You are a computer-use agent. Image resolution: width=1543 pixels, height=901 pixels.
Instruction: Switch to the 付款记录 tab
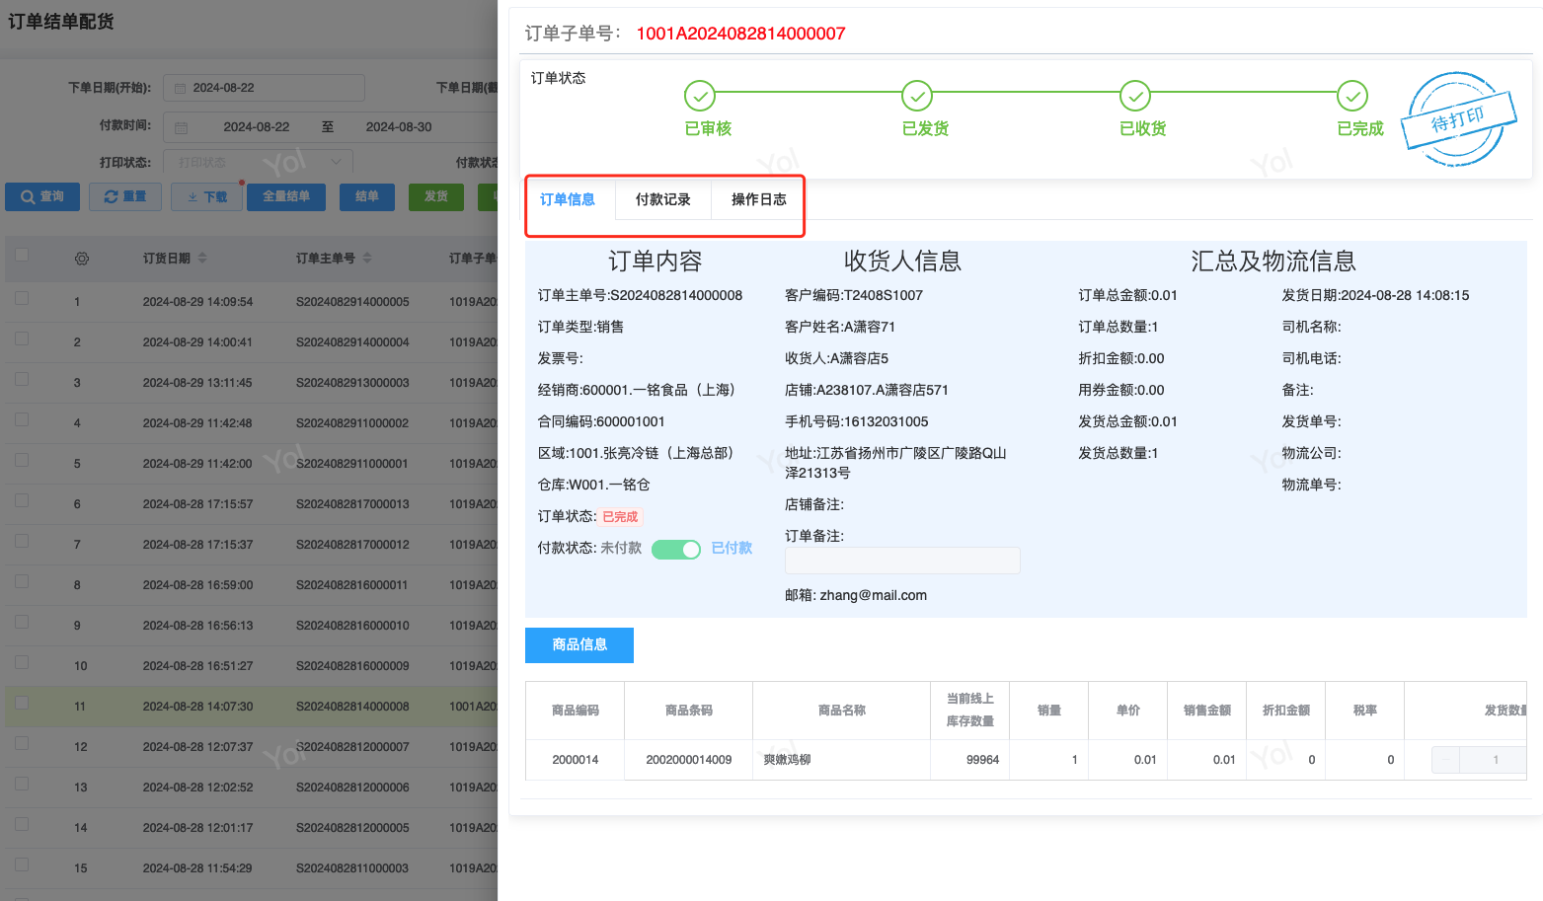[662, 200]
